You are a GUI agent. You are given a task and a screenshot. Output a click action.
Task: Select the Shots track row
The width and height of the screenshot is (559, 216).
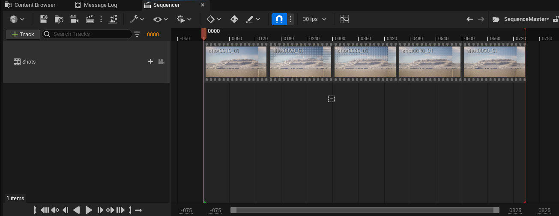pos(86,62)
